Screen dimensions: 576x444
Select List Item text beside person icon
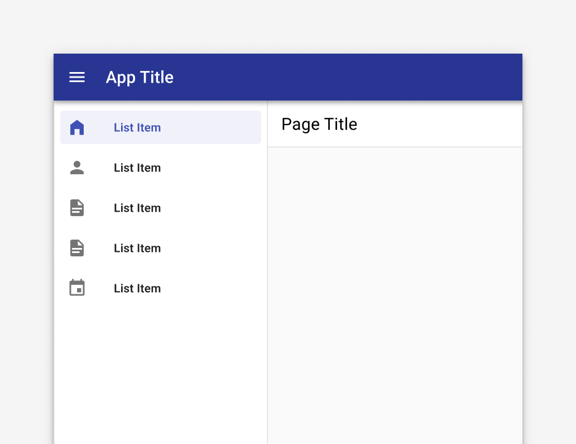click(137, 168)
